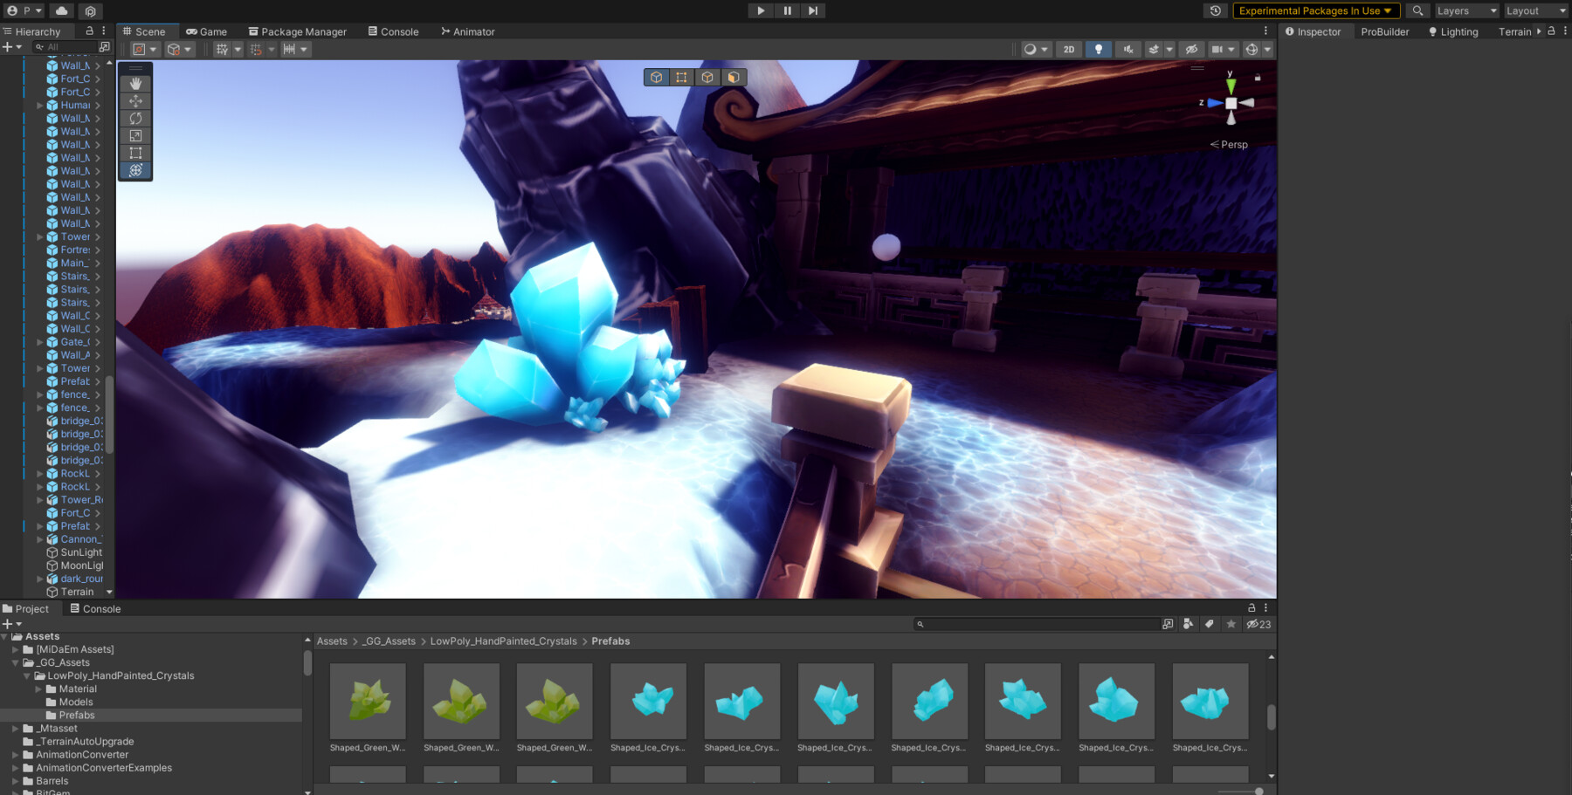Image resolution: width=1572 pixels, height=795 pixels.
Task: Click the Experimental Packages In Use warning
Action: point(1314,11)
